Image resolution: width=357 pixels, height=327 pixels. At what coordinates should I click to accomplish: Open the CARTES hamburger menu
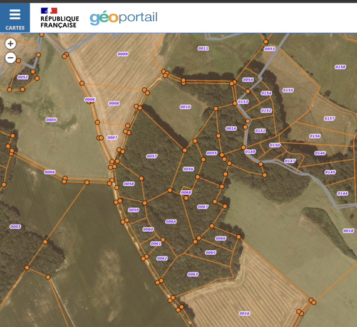point(15,18)
